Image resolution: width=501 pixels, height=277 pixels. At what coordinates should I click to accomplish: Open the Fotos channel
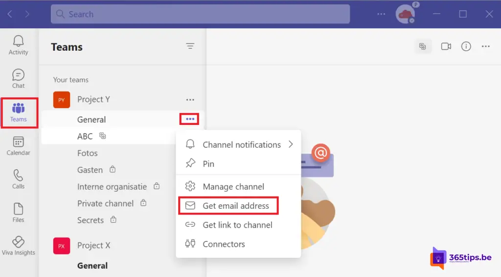87,153
